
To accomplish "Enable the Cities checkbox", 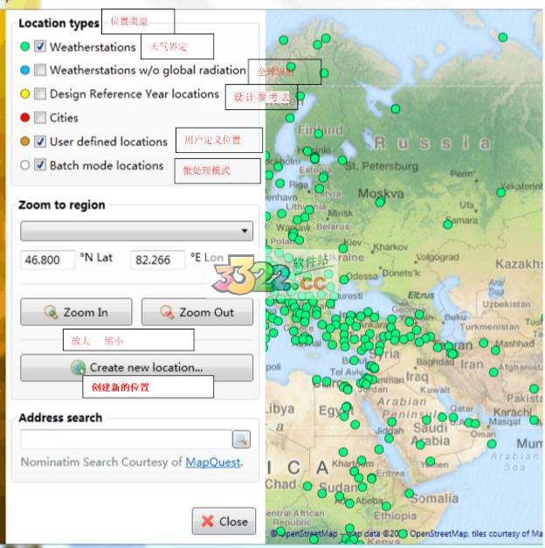I will tap(40, 118).
